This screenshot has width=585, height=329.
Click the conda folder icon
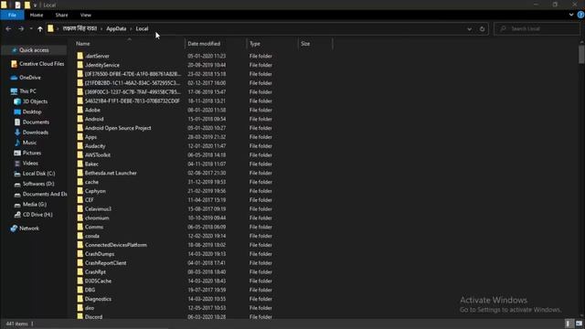[x=80, y=236]
